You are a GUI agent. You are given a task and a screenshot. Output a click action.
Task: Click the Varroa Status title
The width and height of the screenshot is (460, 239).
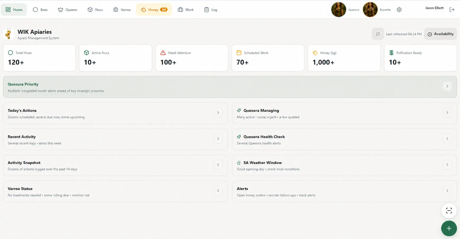20,189
